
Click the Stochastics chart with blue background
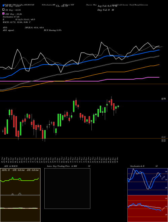pyautogui.click(x=148, y=182)
